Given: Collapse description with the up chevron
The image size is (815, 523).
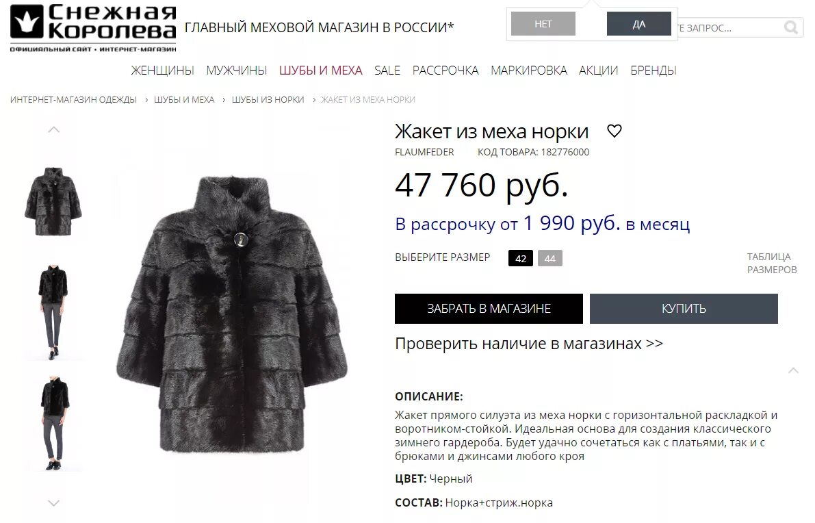Looking at the screenshot, I should click(x=793, y=370).
